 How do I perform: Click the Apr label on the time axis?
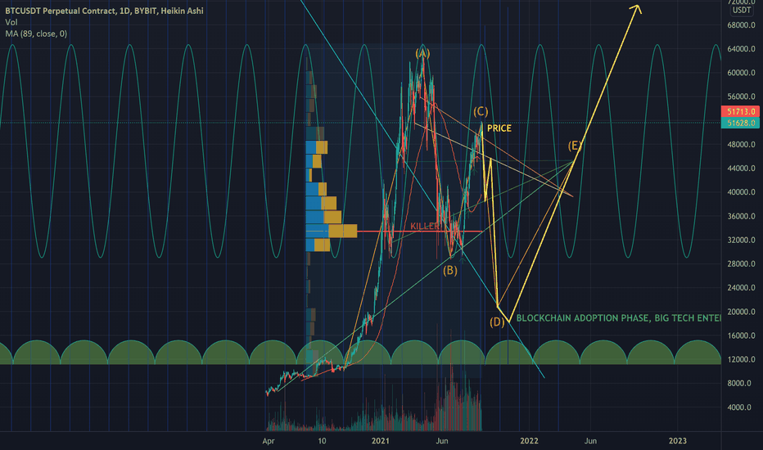(x=269, y=441)
